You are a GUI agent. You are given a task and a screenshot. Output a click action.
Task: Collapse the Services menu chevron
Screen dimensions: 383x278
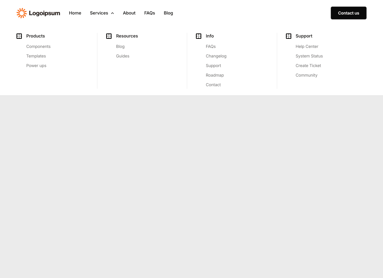pyautogui.click(x=112, y=13)
